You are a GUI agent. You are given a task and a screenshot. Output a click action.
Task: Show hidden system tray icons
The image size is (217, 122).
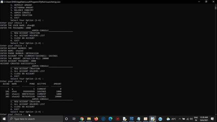click(180, 119)
